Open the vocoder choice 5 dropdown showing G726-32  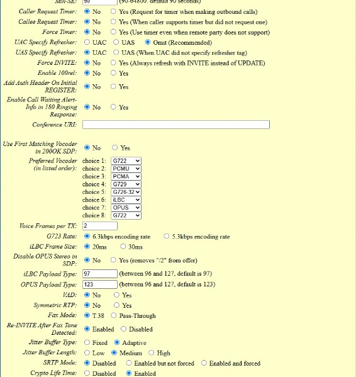pos(126,192)
